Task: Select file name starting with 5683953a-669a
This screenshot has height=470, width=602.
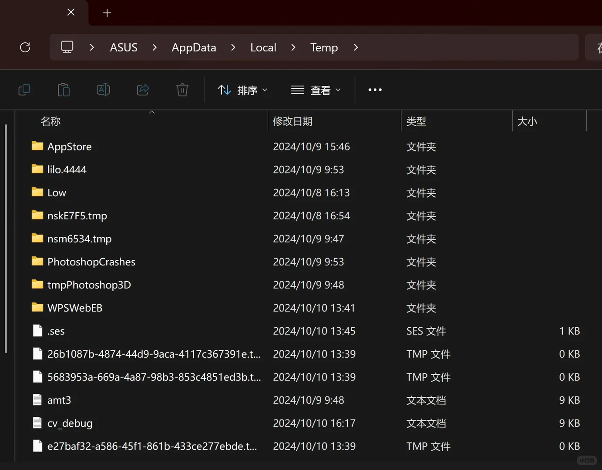Action: coord(154,377)
